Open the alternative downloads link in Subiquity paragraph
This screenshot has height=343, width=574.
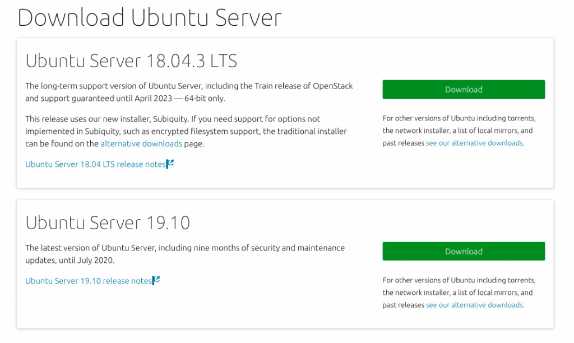pyautogui.click(x=141, y=143)
